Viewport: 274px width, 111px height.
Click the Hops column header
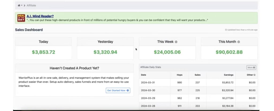click(x=180, y=75)
